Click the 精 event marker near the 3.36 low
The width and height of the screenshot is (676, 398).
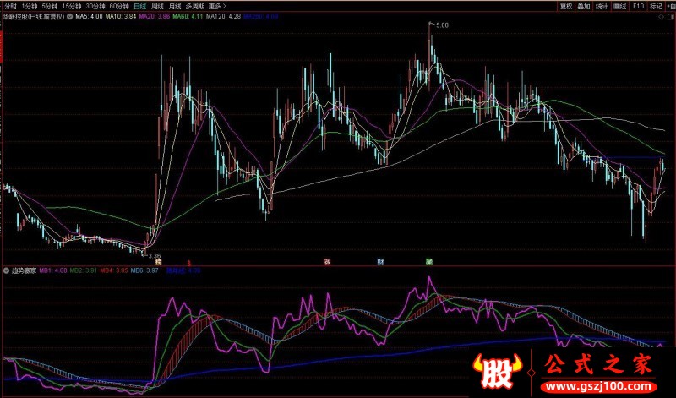157,261
